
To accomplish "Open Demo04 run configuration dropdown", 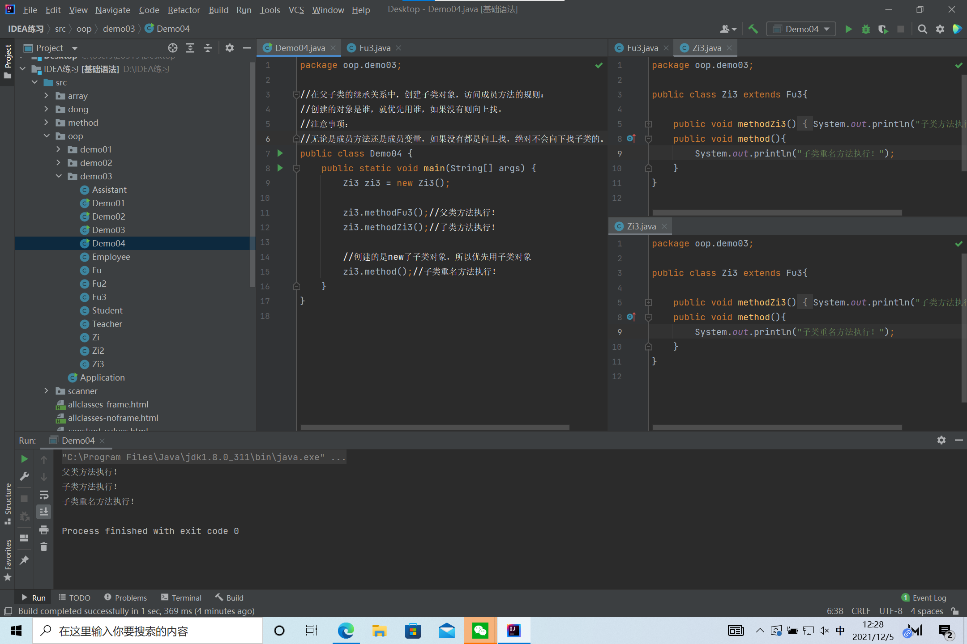I will pos(801,29).
